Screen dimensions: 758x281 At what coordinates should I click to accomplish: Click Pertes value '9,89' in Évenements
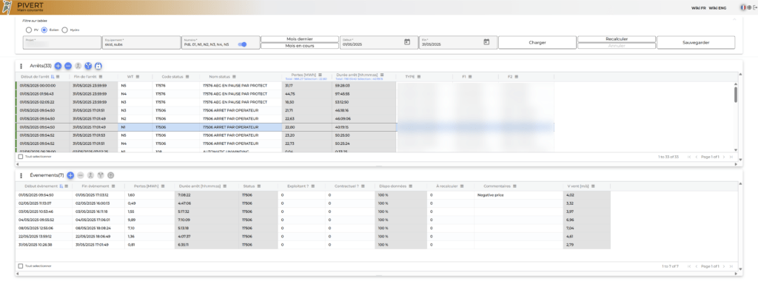pos(149,220)
